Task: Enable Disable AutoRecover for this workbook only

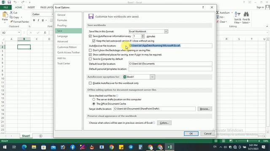Action: tap(90, 83)
